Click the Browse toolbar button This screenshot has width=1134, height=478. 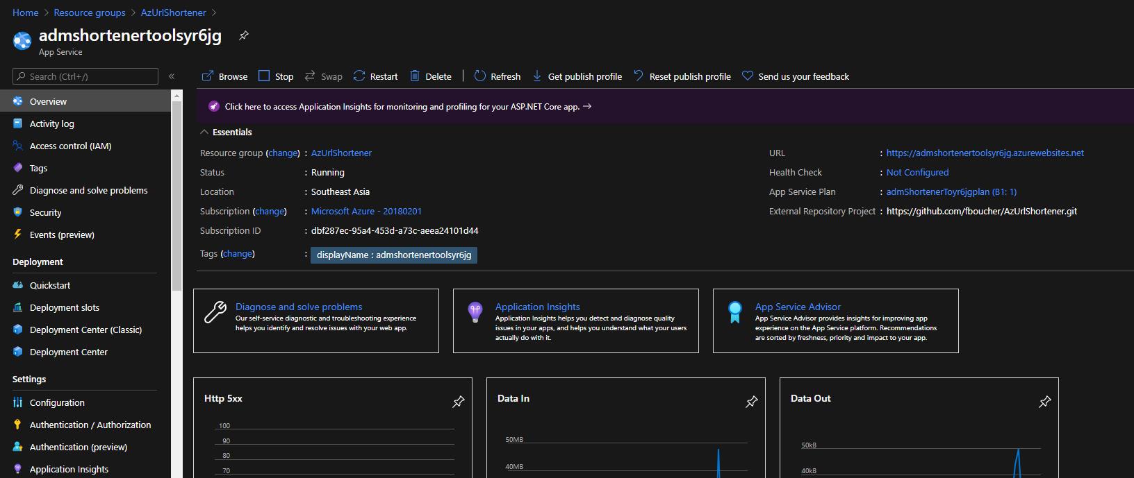point(224,76)
